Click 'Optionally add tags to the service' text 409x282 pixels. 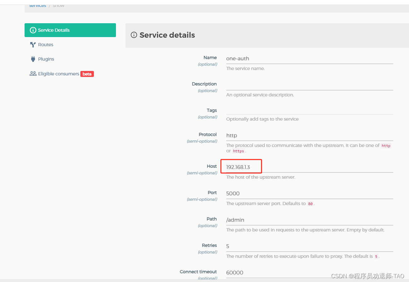pos(262,119)
